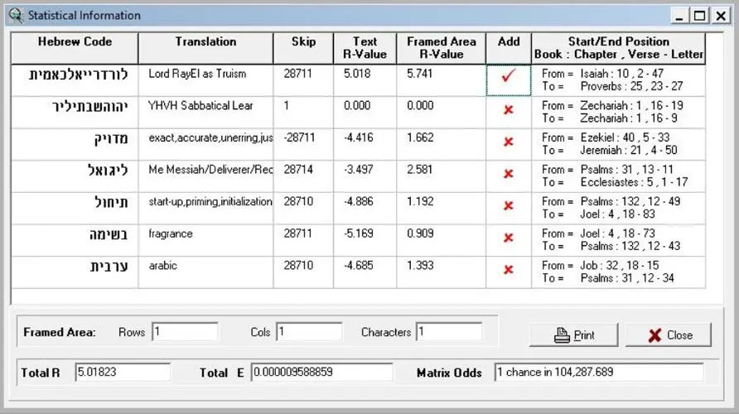Click Framed Area R-Value 0.909

pyautogui.click(x=420, y=233)
